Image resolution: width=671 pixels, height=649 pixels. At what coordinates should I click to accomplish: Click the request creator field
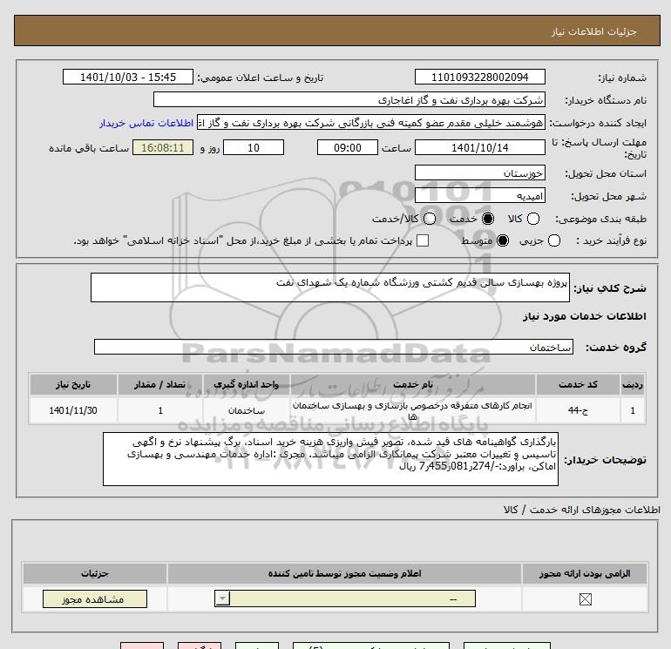371,123
